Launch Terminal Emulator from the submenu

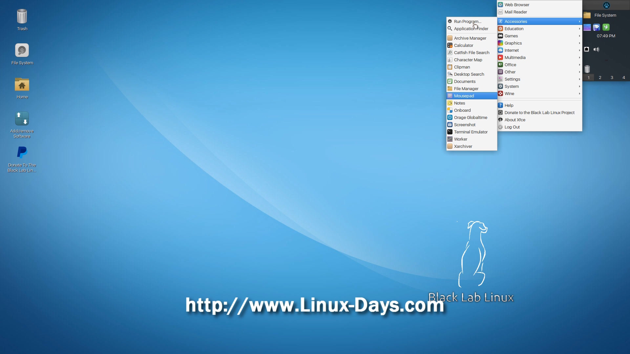pos(472,132)
